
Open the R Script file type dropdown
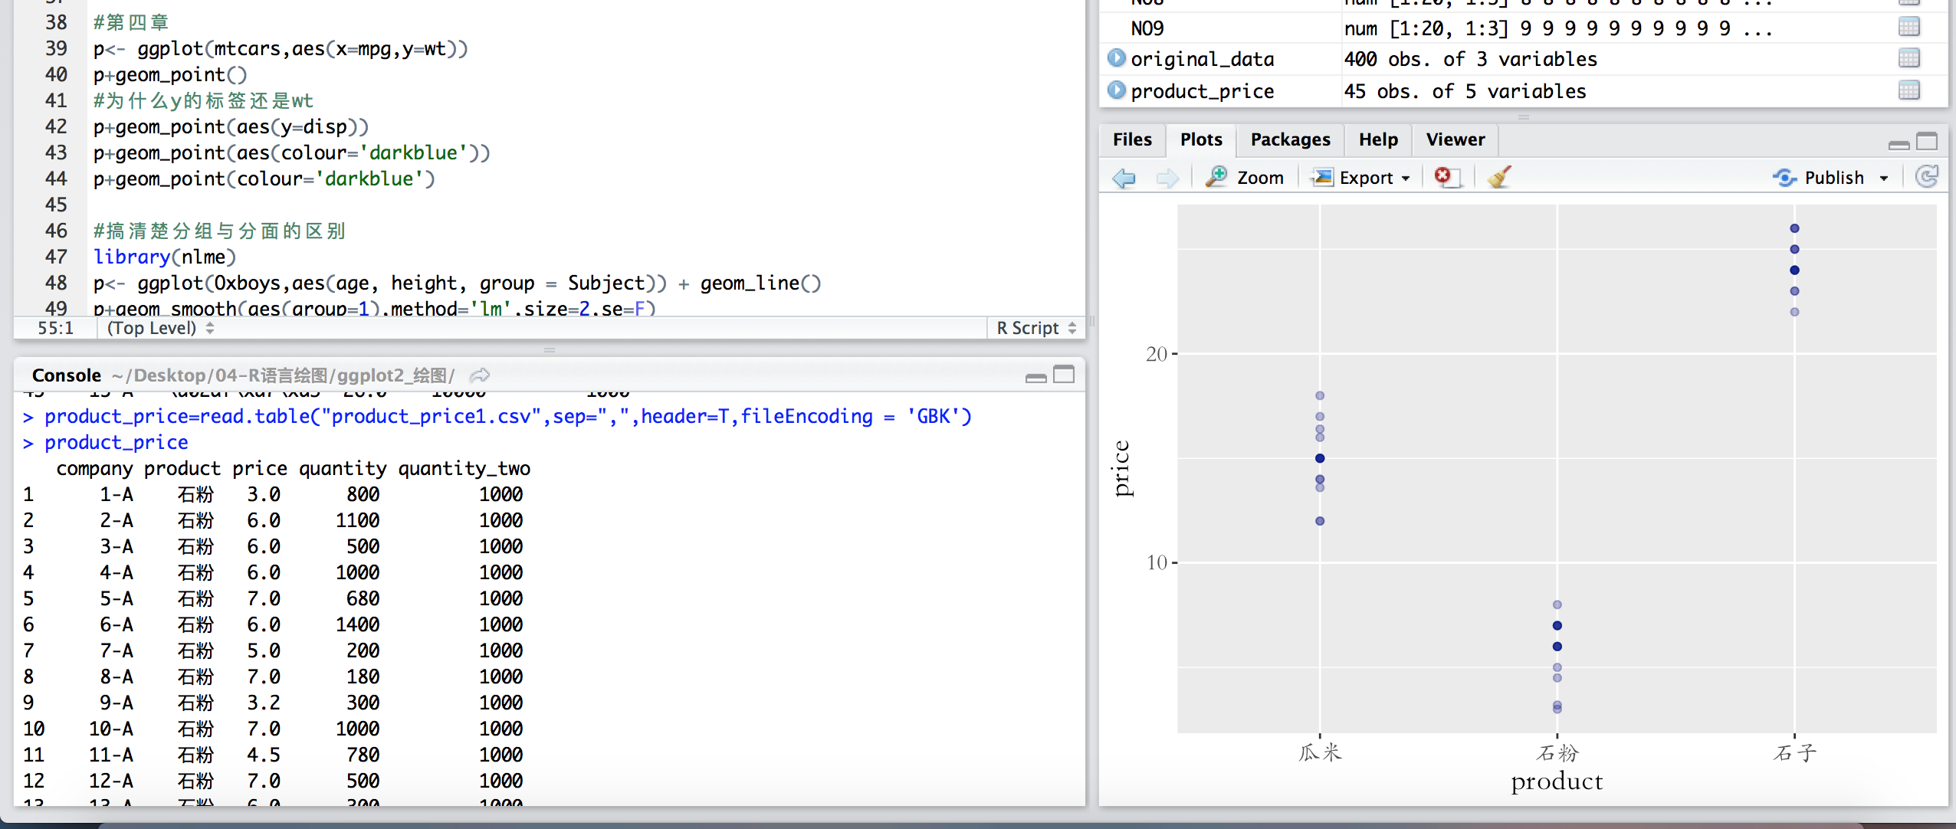pos(1034,327)
